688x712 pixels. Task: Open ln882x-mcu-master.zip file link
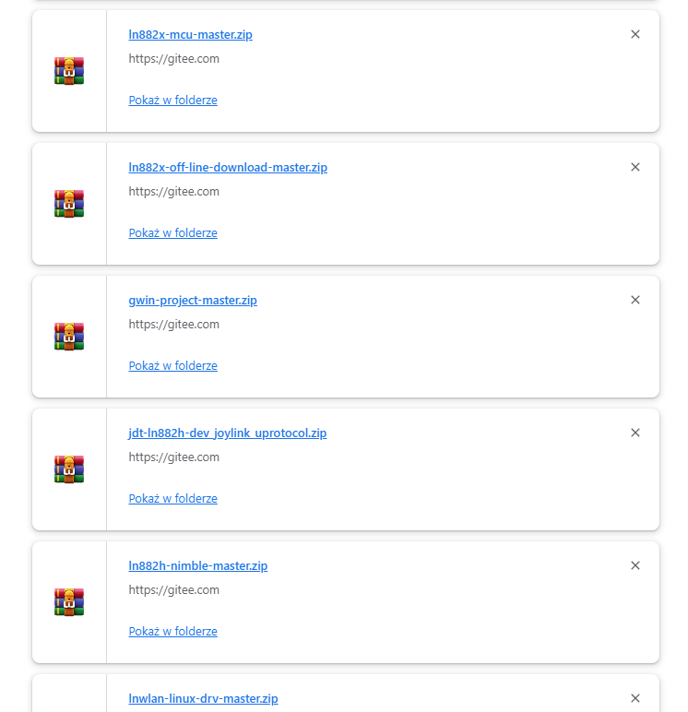190,35
